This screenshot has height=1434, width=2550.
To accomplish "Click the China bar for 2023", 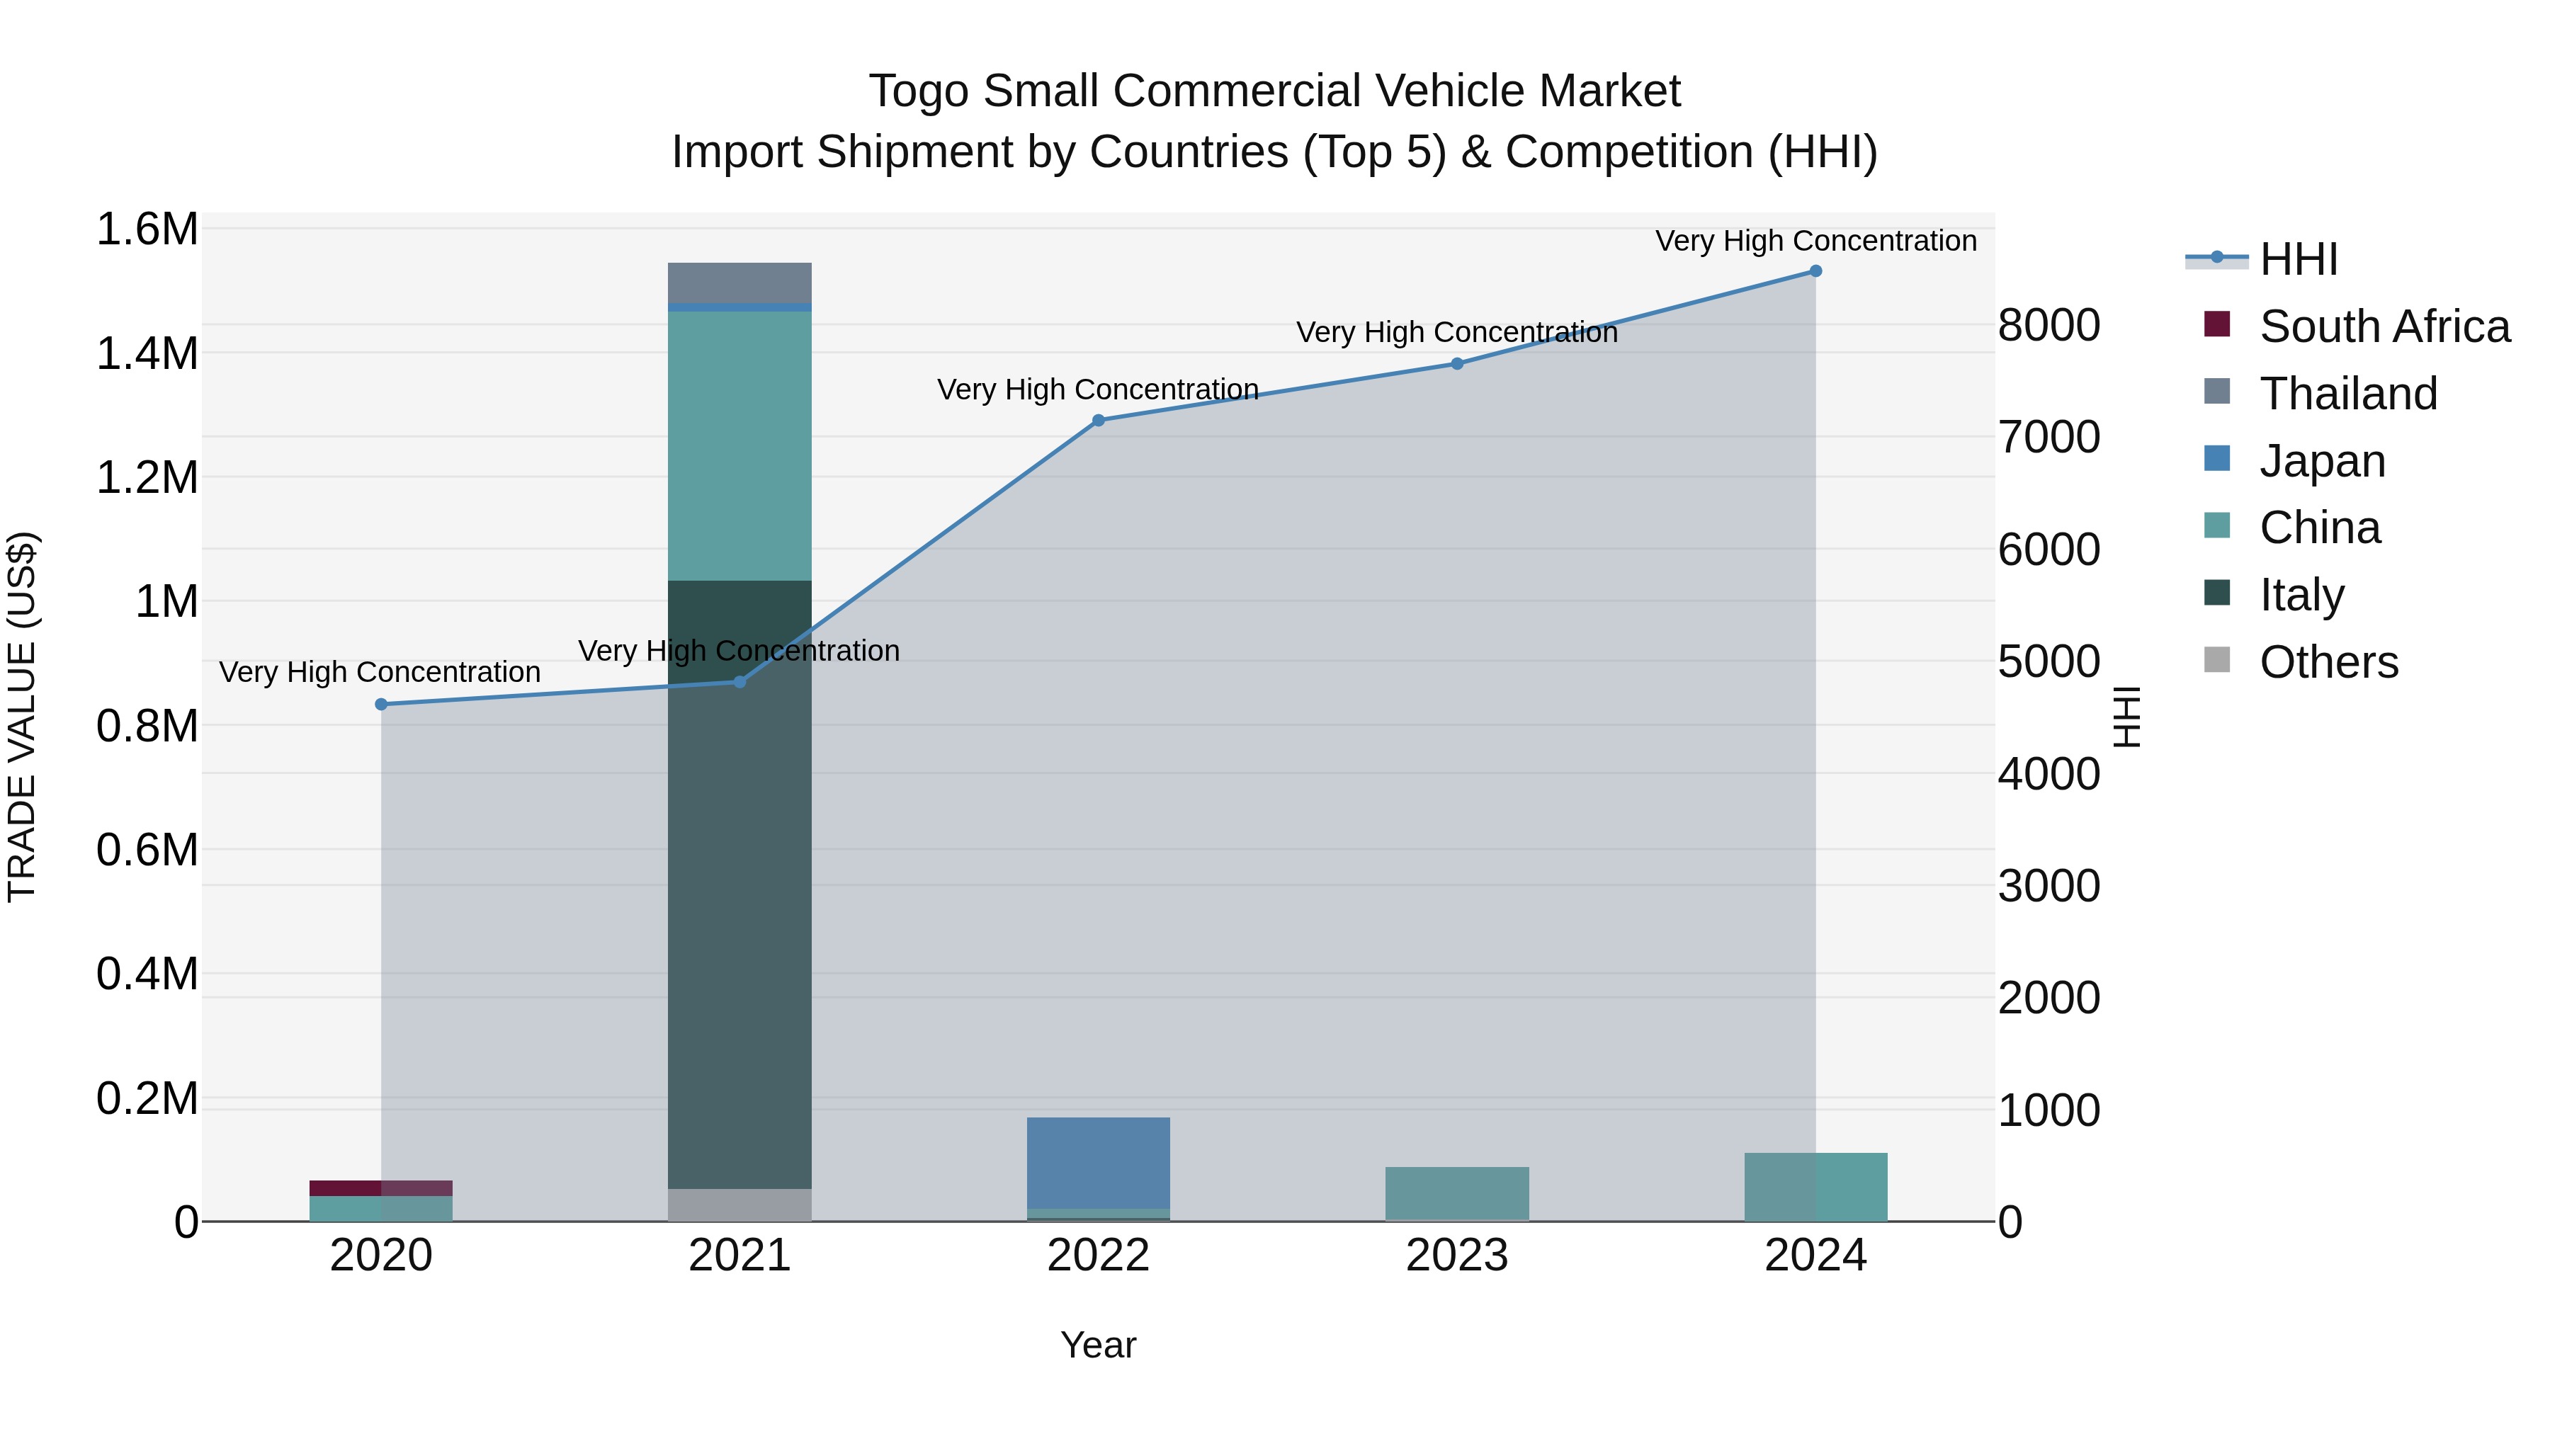I will [x=1457, y=1193].
